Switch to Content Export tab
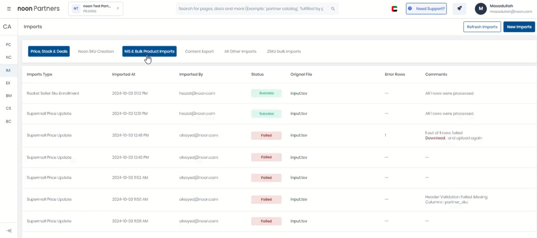Screen dimensions: 537x238 [x=199, y=52]
